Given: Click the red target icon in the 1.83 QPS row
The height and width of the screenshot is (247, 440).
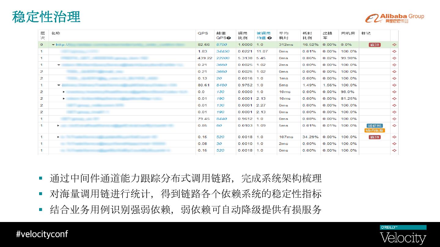Looking at the screenshot, I should (394, 52).
